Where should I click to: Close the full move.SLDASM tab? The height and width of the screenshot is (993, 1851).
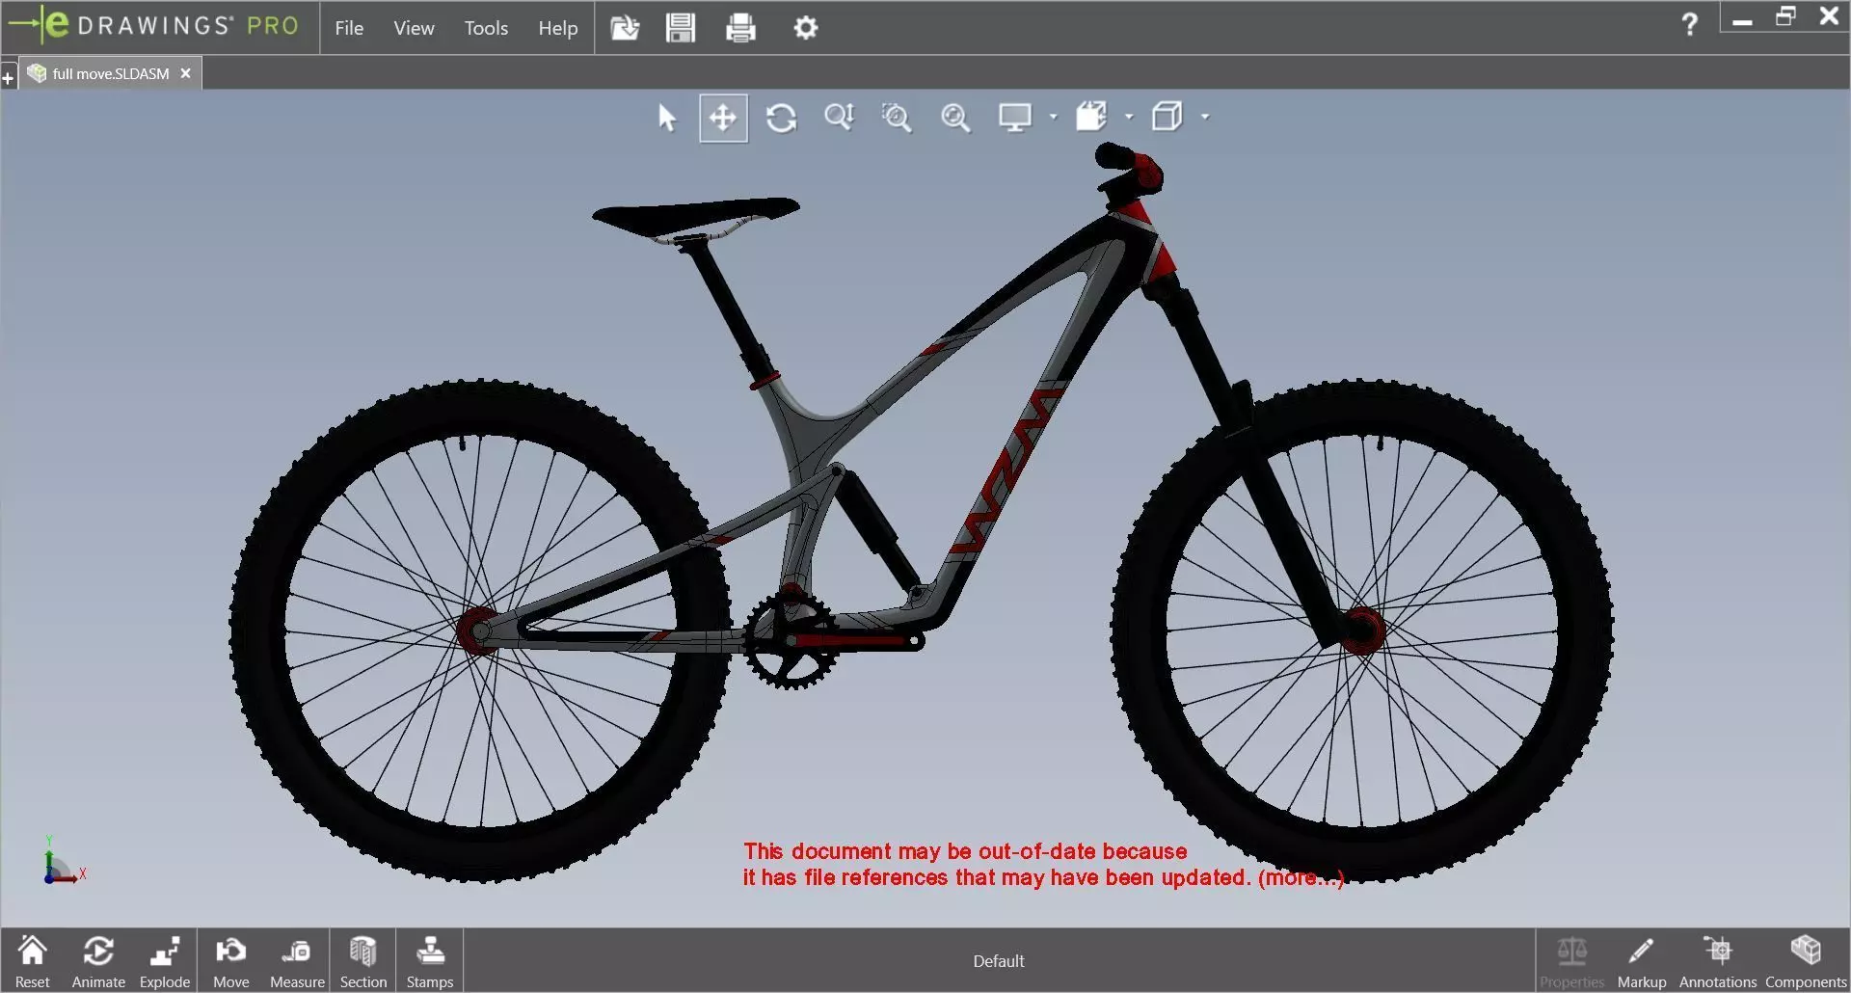coord(185,73)
